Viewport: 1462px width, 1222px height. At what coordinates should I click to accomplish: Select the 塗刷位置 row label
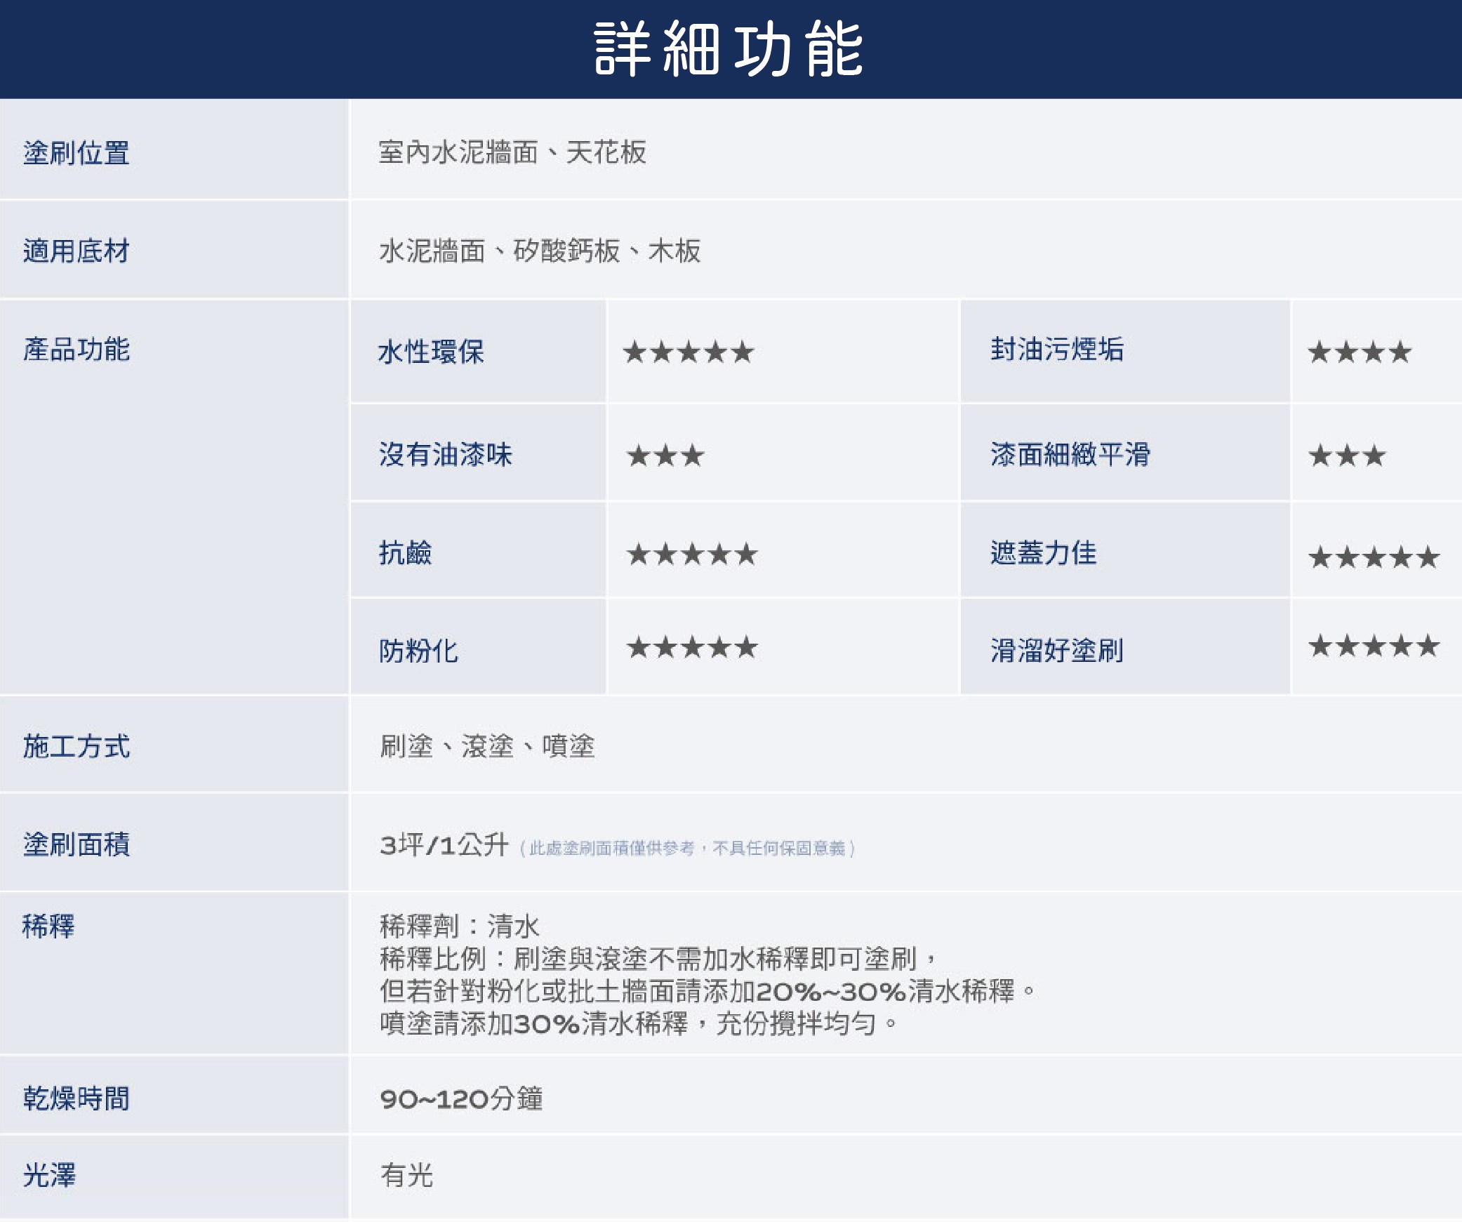pyautogui.click(x=77, y=152)
